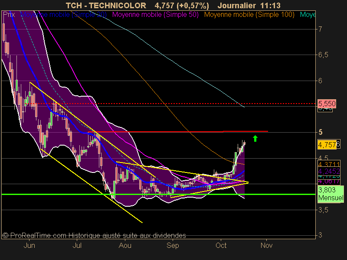The width and height of the screenshot is (347, 260).
Task: Click the orange '4,3711' moving average tag
Action: coord(329,164)
